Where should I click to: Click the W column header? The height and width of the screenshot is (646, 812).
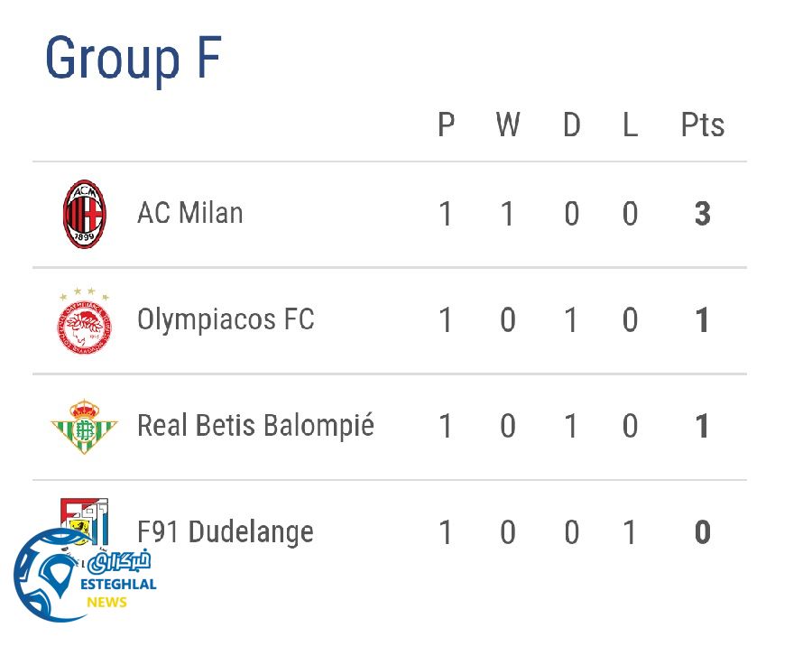pyautogui.click(x=508, y=125)
